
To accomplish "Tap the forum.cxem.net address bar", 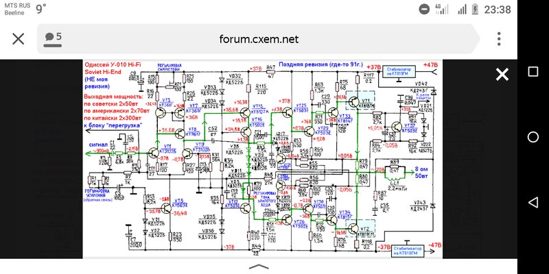I will (x=259, y=39).
